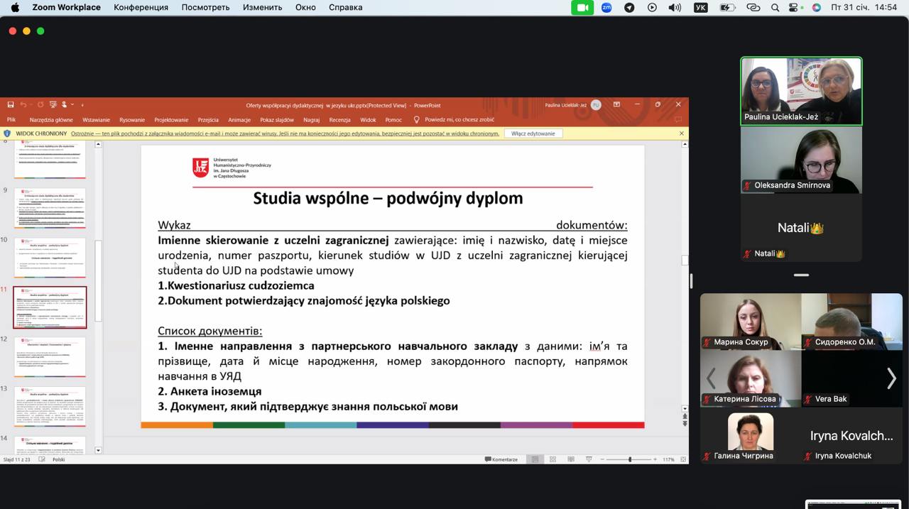Select slide 13 thumbnail

[50, 406]
